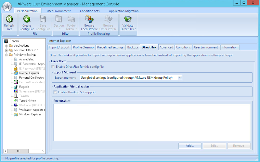This screenshot has height=162, width=260.
Task: Select the General root node icon
Action: coord(6,41)
